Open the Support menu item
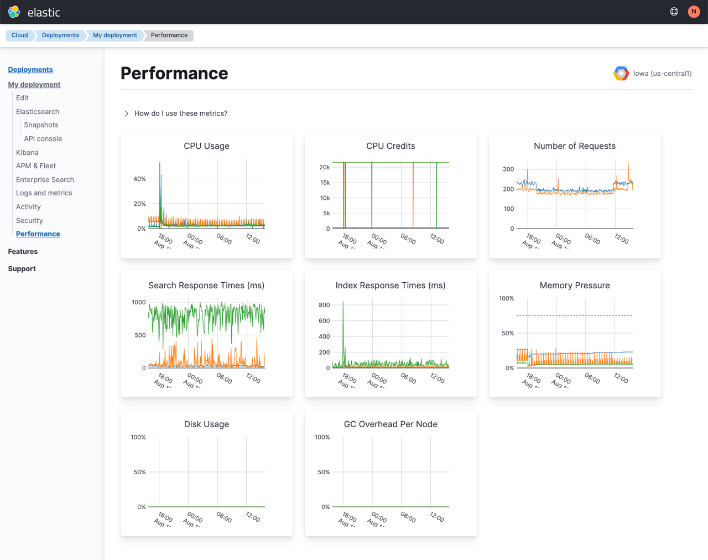 coord(22,269)
